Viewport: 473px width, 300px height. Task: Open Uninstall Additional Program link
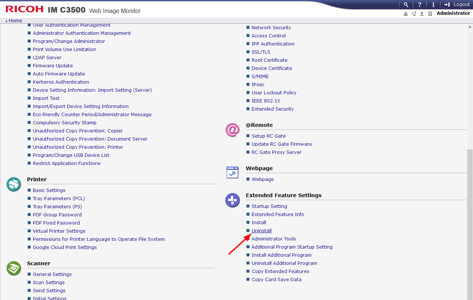pyautogui.click(x=284, y=263)
